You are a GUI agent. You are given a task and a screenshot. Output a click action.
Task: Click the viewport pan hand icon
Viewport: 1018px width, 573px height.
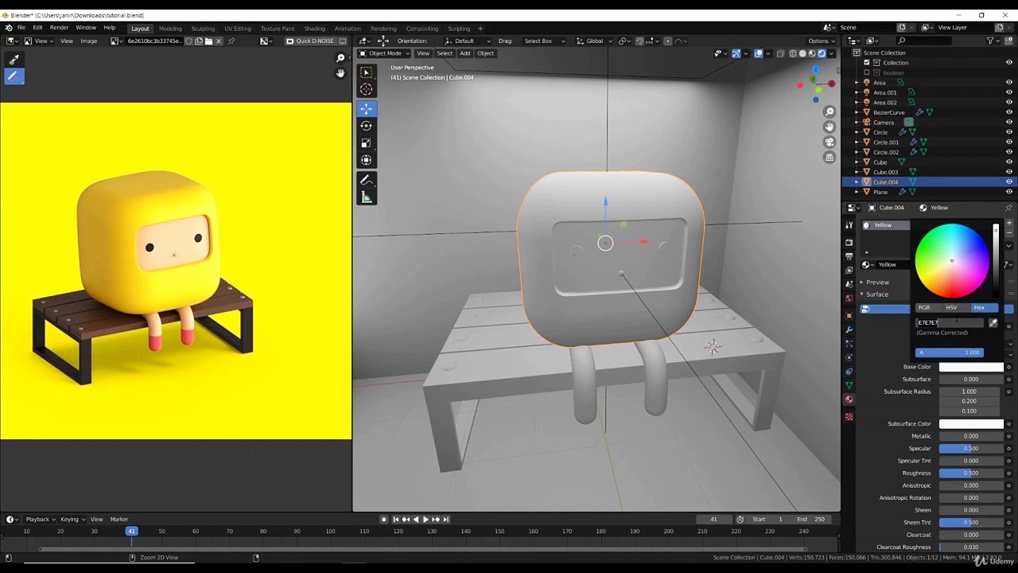(x=830, y=127)
